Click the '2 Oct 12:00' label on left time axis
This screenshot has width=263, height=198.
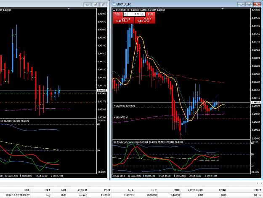[x=57, y=176]
